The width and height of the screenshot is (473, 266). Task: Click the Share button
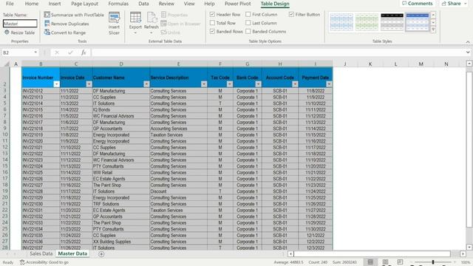(454, 4)
